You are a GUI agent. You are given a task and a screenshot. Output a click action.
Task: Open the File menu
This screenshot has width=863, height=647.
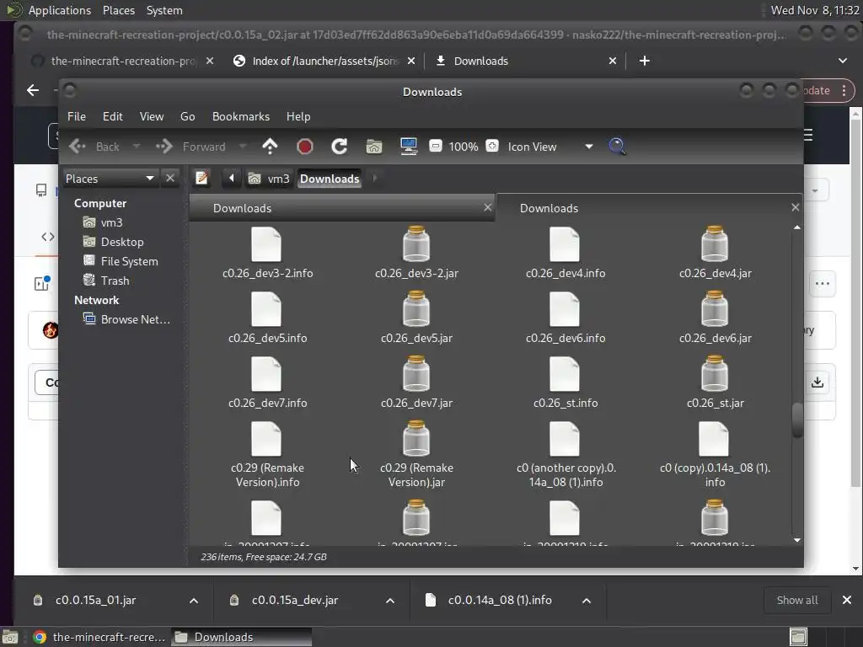(77, 116)
